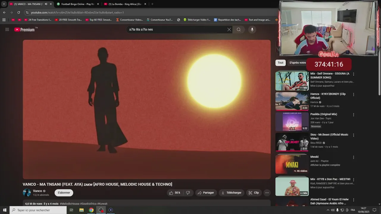Open options menu for Mwaki playlist
381x214 pixels.
tap(354, 157)
